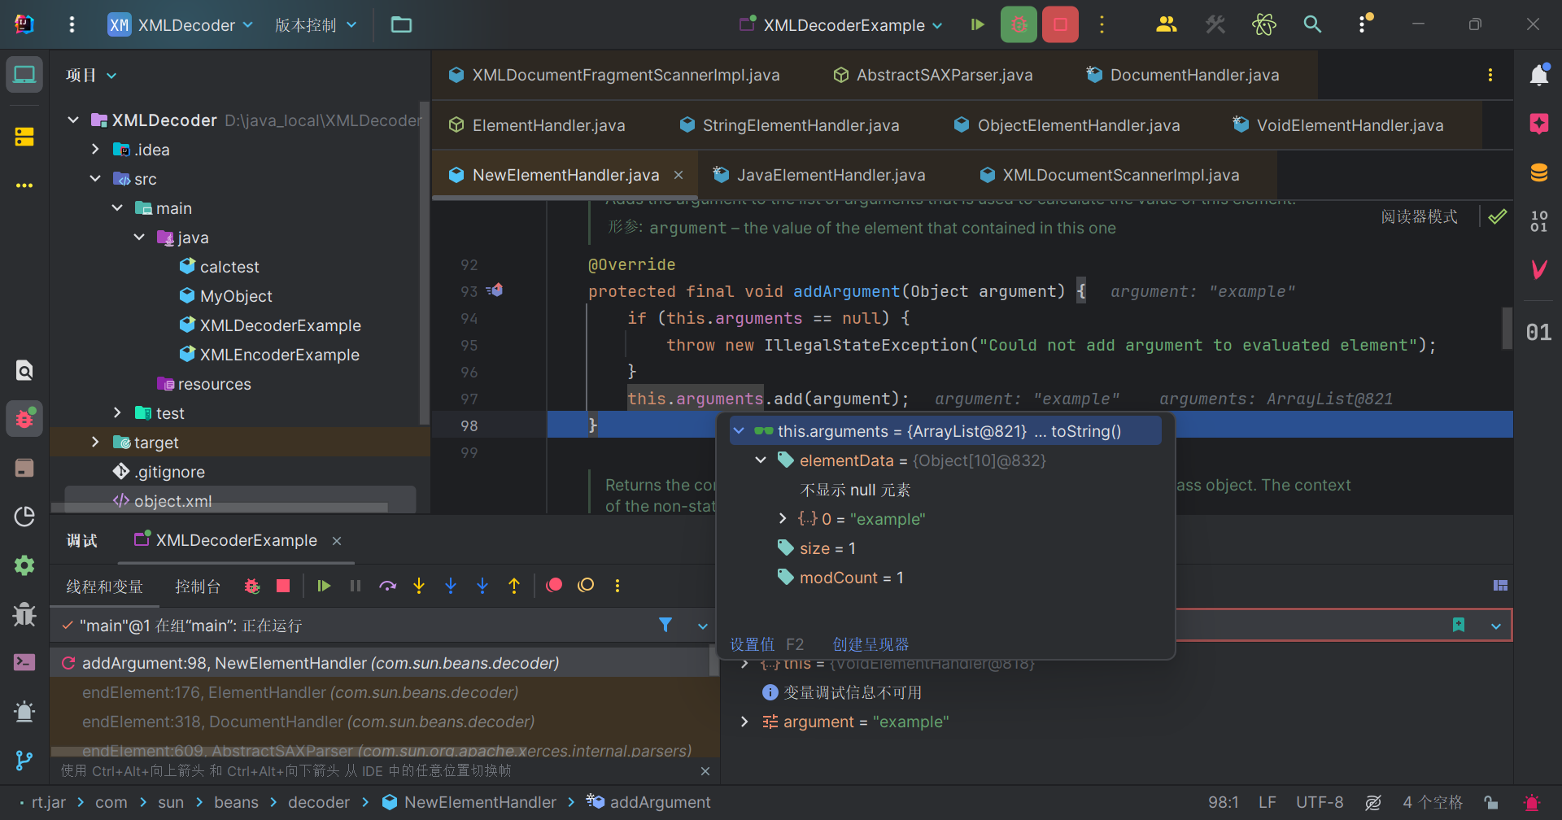Click Step Over in debugger toolbar
1562x820 pixels.
pyautogui.click(x=387, y=586)
